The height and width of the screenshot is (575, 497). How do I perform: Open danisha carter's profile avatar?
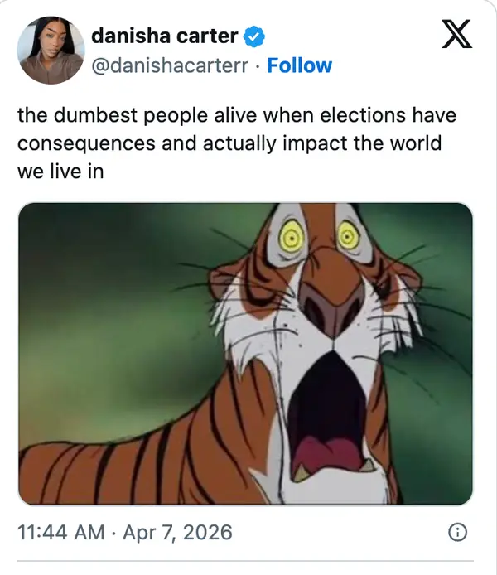(x=51, y=50)
